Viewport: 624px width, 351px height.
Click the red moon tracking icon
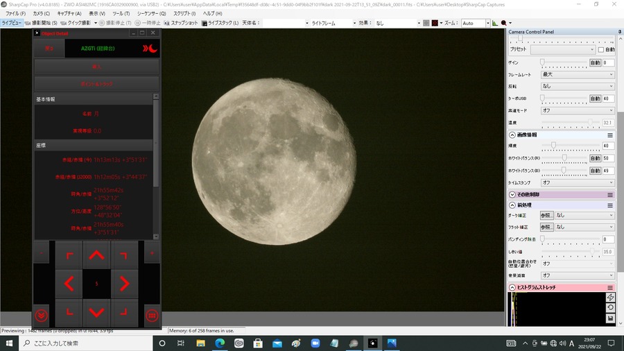[150, 49]
